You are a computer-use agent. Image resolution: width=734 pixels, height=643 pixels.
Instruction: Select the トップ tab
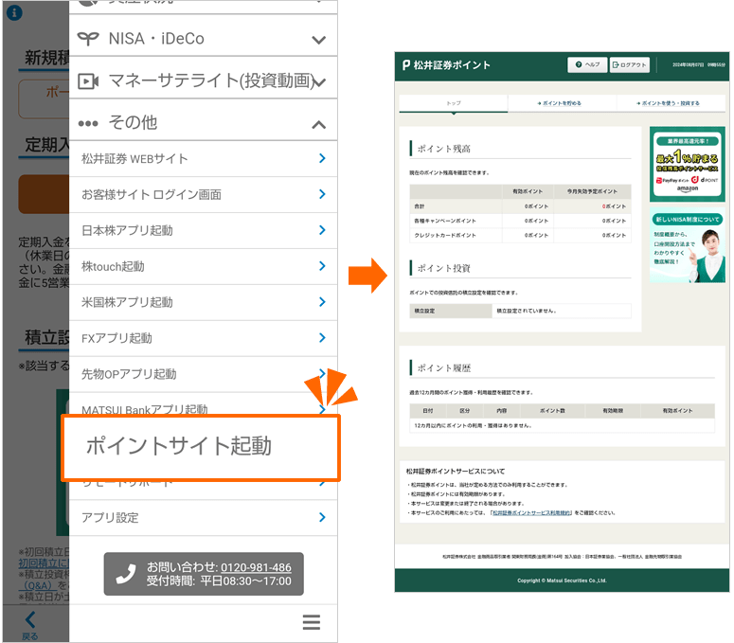coord(453,103)
